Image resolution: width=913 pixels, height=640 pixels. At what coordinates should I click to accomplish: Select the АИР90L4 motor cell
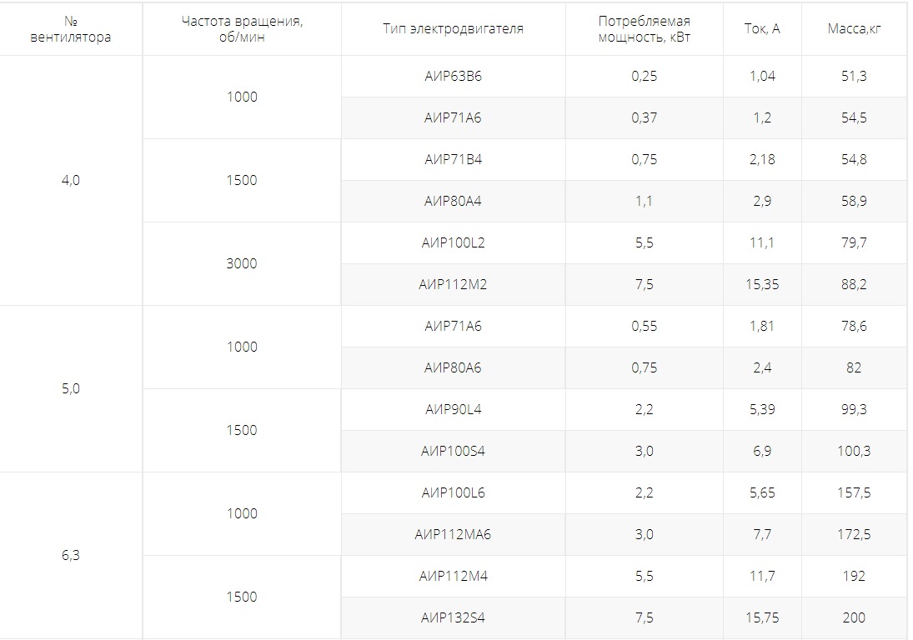point(453,410)
